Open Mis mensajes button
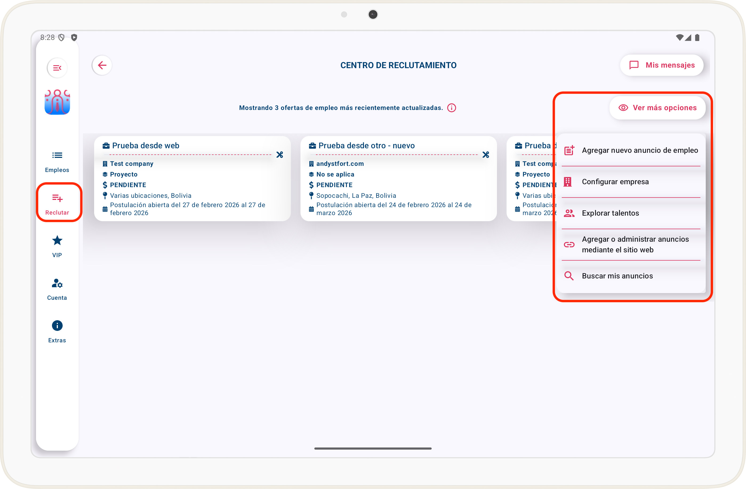The width and height of the screenshot is (746, 489). [x=662, y=65]
